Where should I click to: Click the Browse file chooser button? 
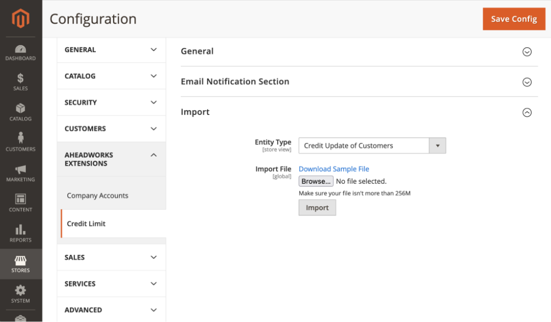tap(316, 181)
